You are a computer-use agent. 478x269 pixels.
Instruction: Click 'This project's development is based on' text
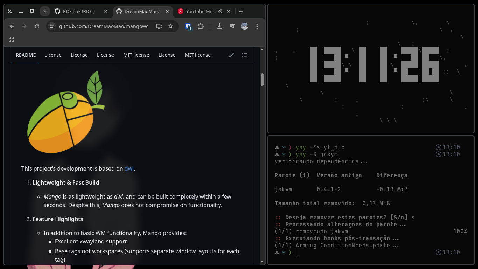(72, 168)
